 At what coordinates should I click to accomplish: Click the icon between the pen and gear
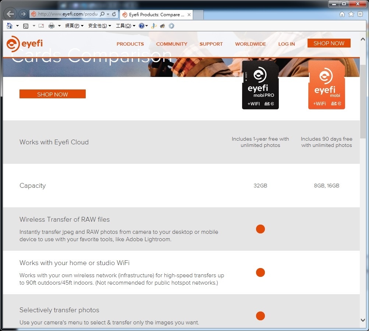coord(163,26)
